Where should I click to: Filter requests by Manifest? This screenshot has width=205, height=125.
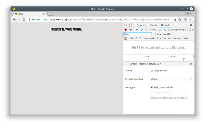pyautogui.click(x=177, y=39)
